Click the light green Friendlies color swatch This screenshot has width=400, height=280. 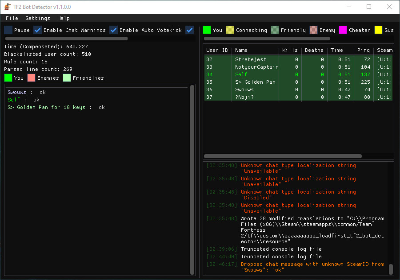67,78
